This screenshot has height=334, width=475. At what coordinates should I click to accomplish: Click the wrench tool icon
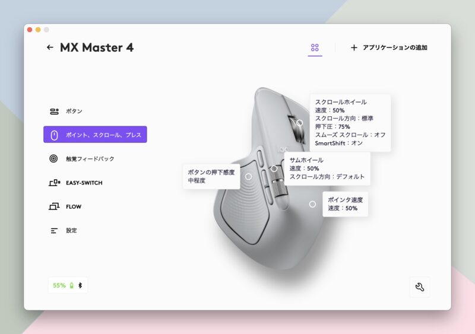coord(420,287)
